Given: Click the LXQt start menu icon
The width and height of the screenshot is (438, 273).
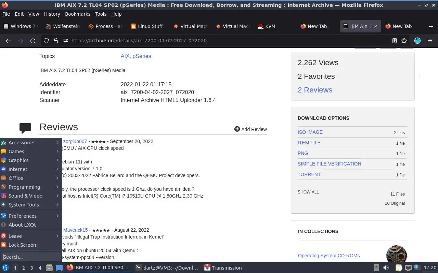Looking at the screenshot, I should click(x=5, y=268).
